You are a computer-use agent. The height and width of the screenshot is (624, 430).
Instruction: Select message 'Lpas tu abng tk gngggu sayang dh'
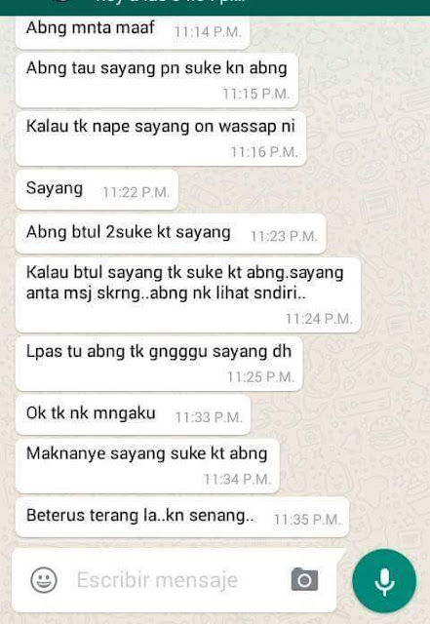(x=159, y=364)
